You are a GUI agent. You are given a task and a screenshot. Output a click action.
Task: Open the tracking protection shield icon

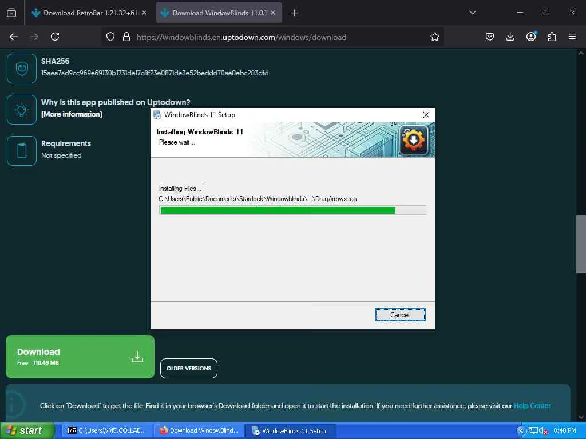110,37
